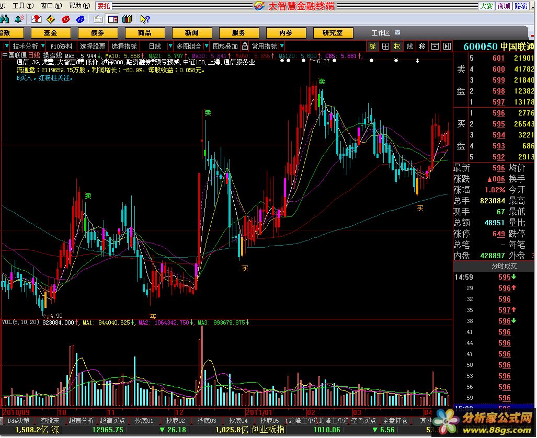Open F10资料 company info
The width and height of the screenshot is (537, 438).
pyautogui.click(x=61, y=46)
